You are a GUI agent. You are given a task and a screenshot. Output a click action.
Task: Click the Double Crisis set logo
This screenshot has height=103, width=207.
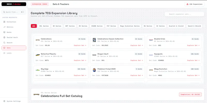151,40
